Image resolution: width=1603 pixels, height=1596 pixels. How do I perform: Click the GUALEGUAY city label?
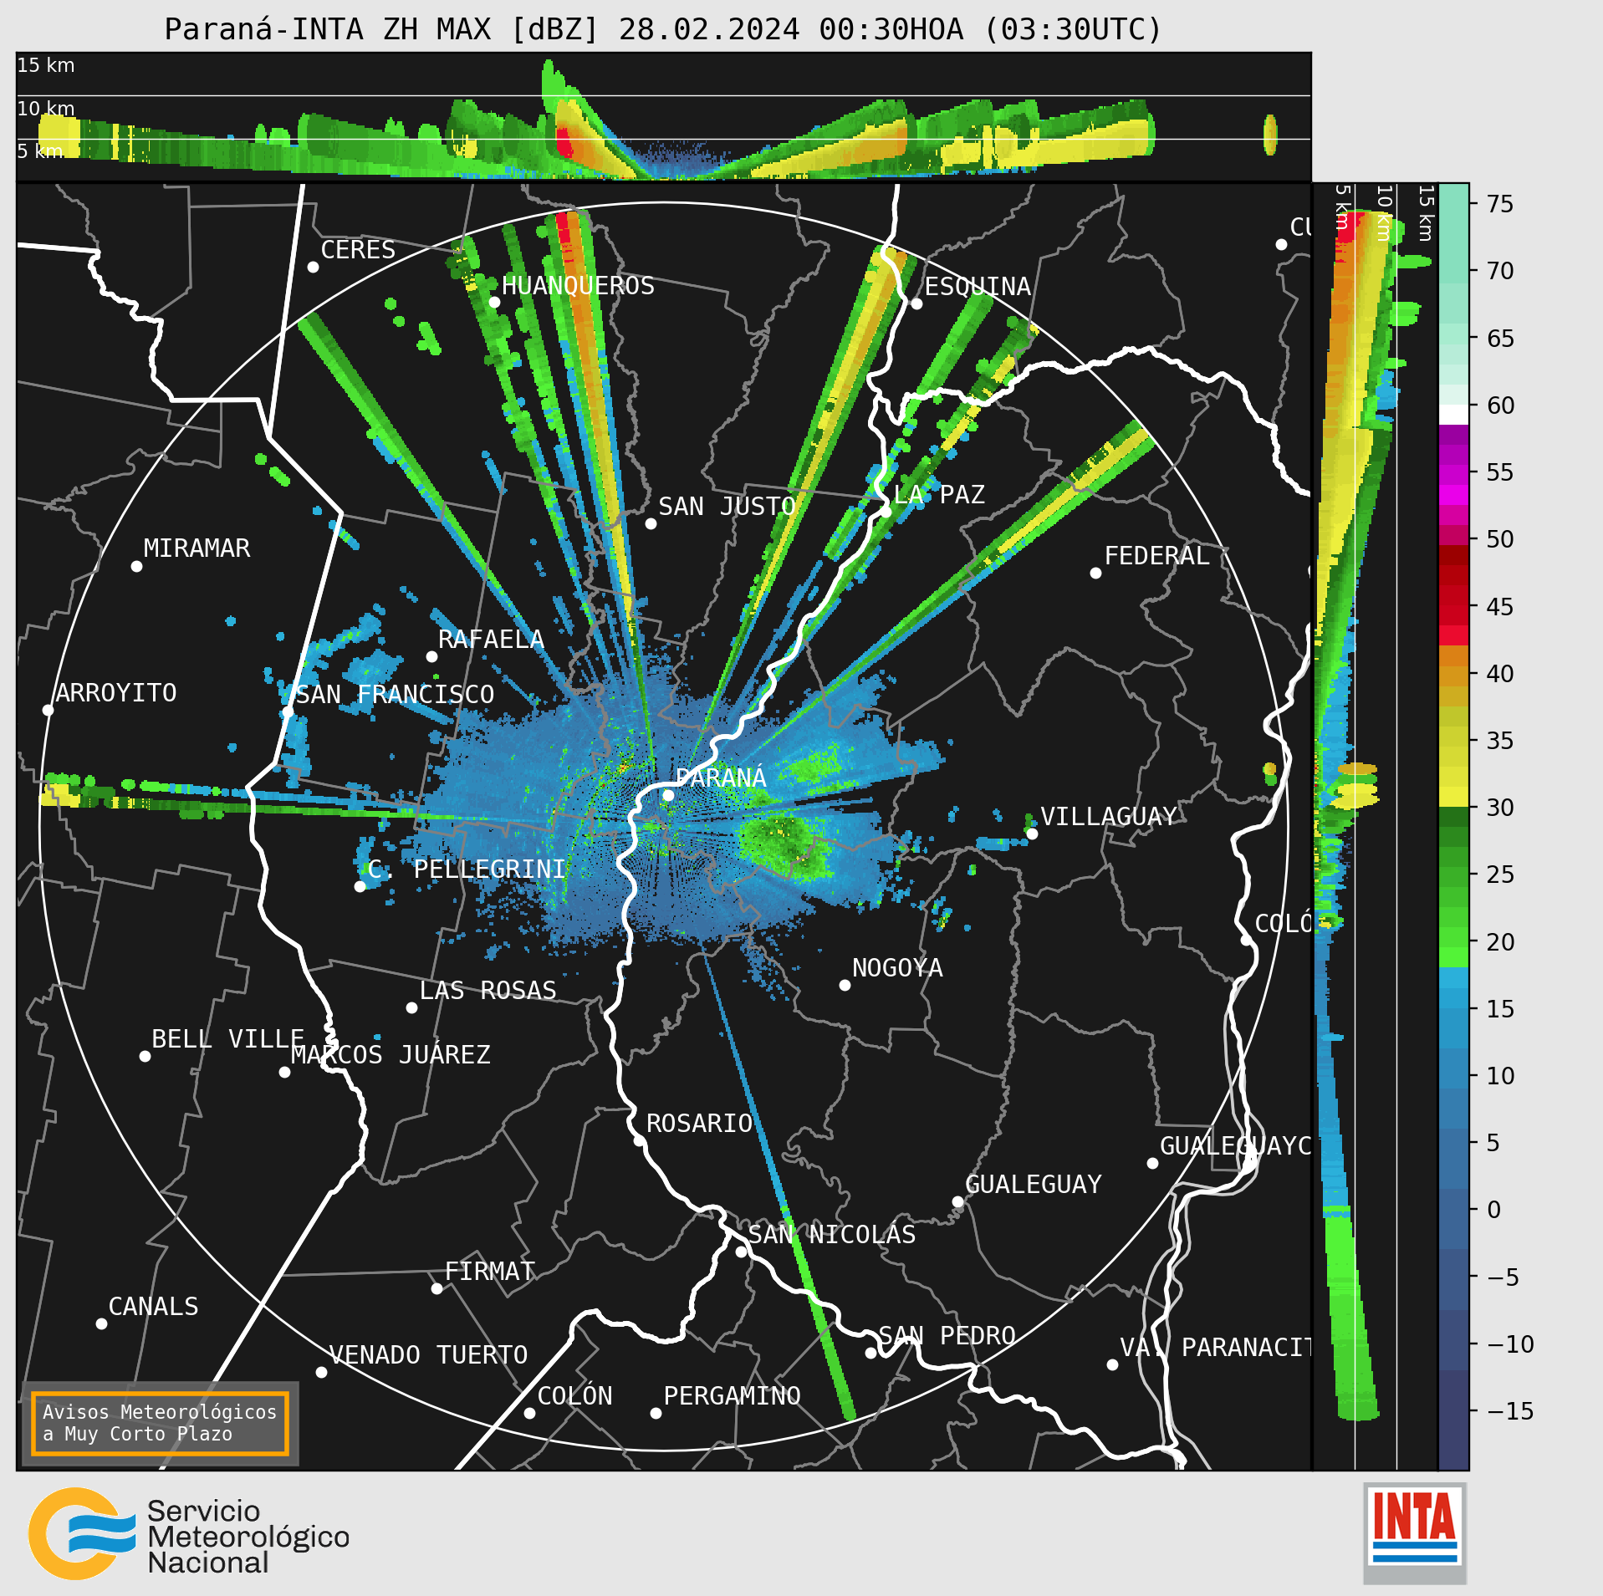[x=1034, y=1185]
